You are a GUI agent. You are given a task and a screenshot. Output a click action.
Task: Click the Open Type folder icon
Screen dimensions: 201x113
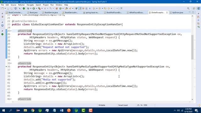[66, 8]
